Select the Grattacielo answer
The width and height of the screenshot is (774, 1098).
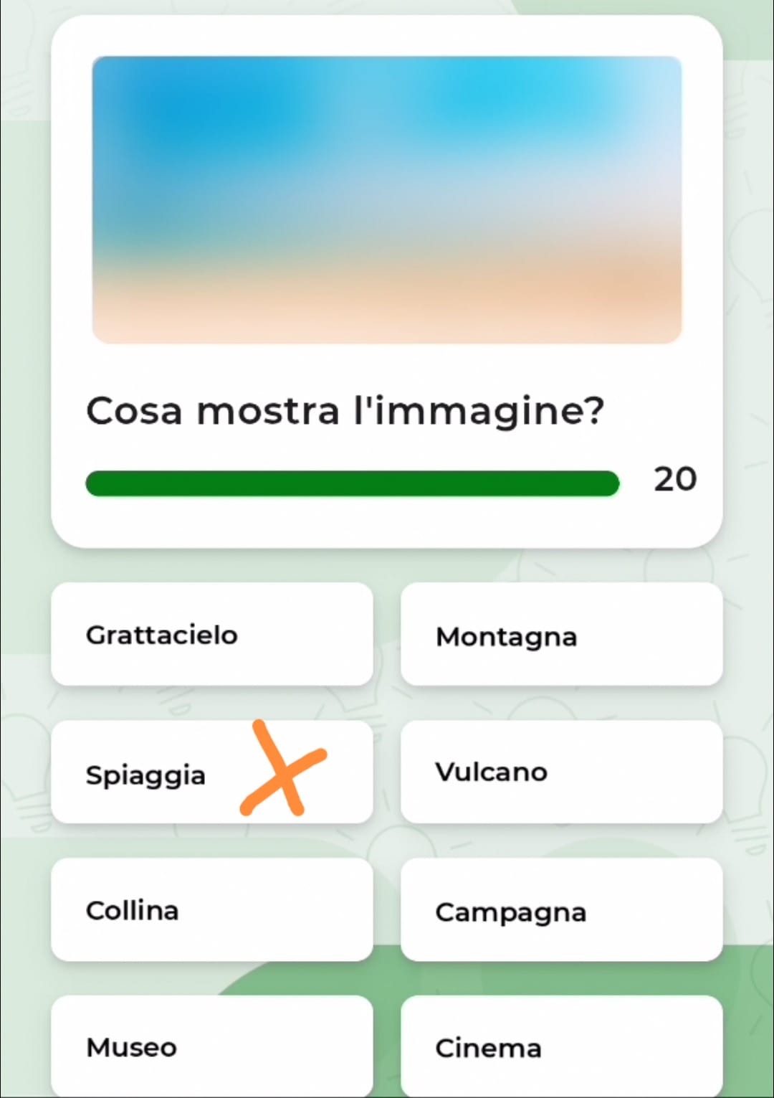click(x=211, y=635)
